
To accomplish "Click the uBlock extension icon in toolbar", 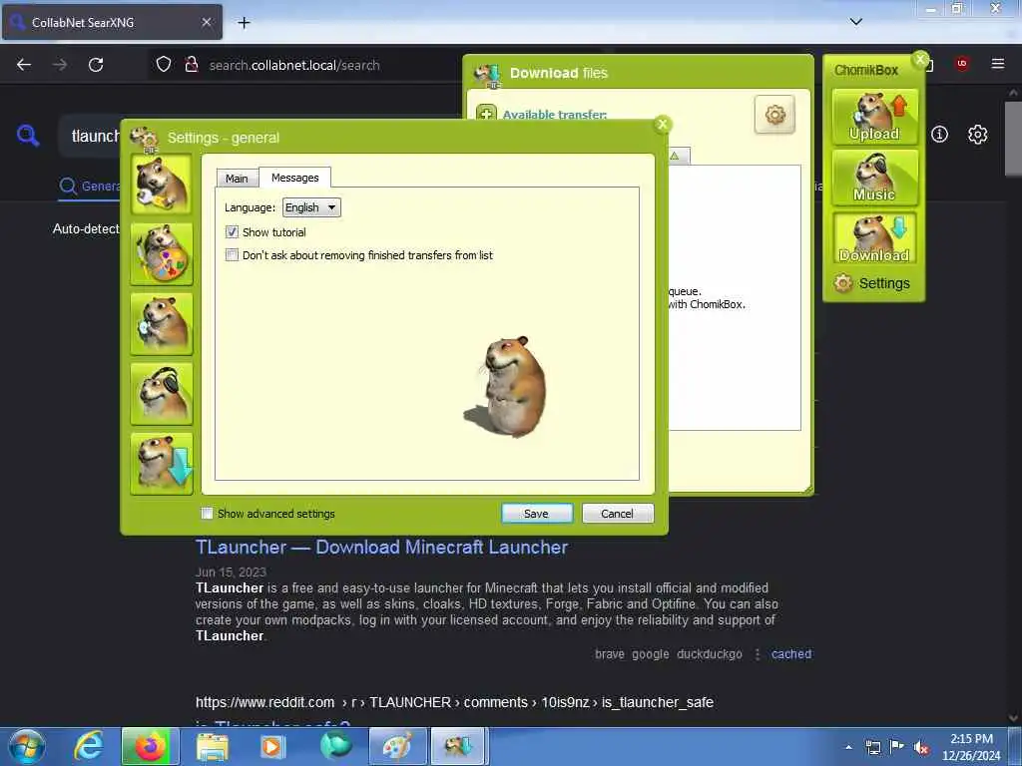I will click(x=961, y=64).
